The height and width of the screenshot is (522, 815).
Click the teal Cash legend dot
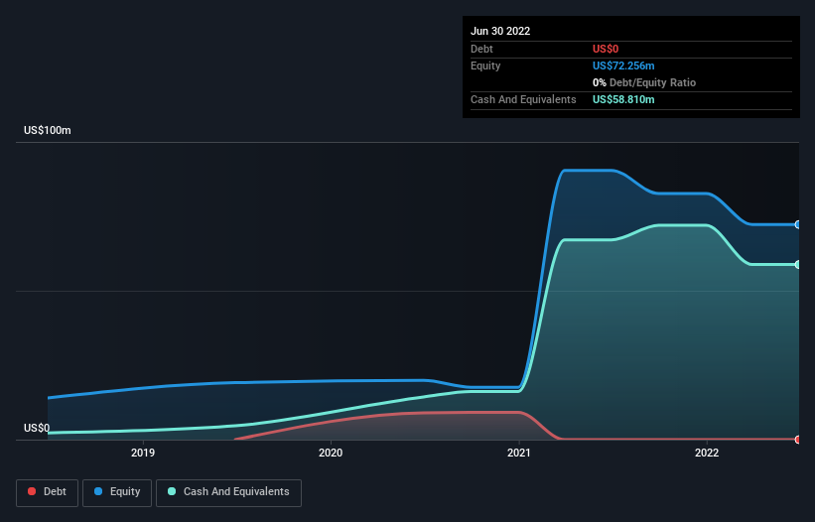(172, 491)
